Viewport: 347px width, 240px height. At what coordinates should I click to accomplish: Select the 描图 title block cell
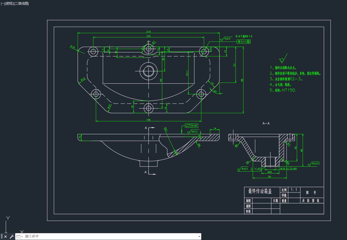248,206
